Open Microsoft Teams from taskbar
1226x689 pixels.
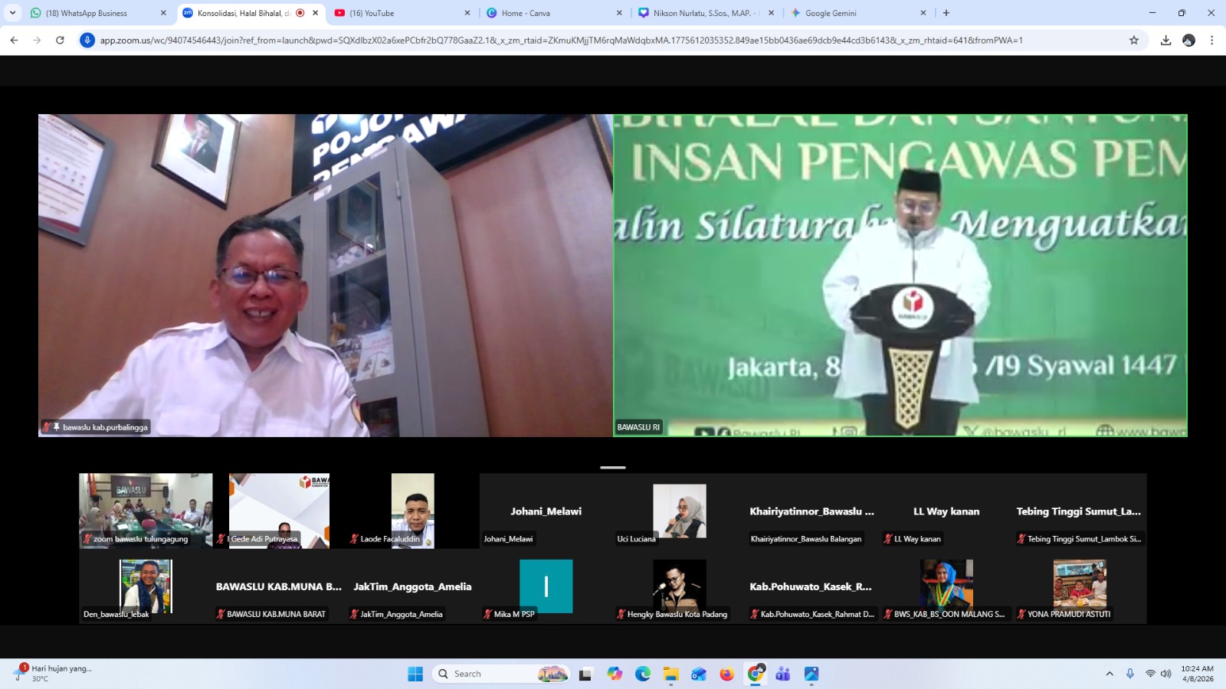pyautogui.click(x=783, y=674)
